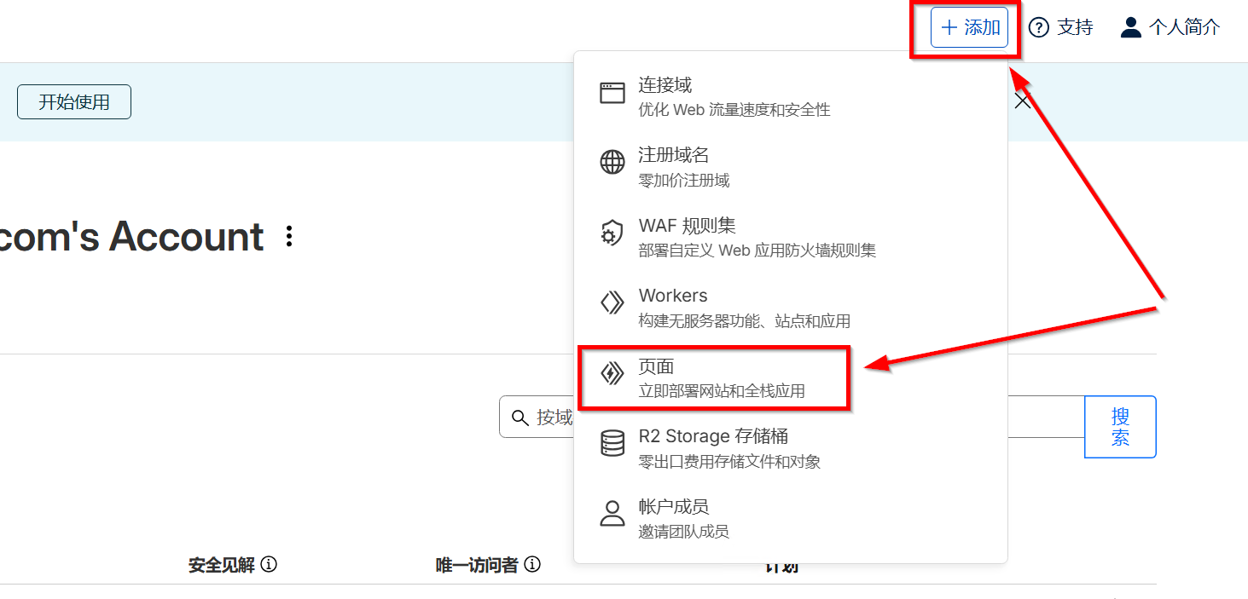Click the 支持 label in the top bar
Image resolution: width=1248 pixels, height=599 pixels.
click(1075, 27)
